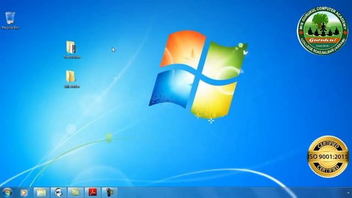Launch Windows Media Player from taskbar
352x198 pixels.
[x=24, y=193]
